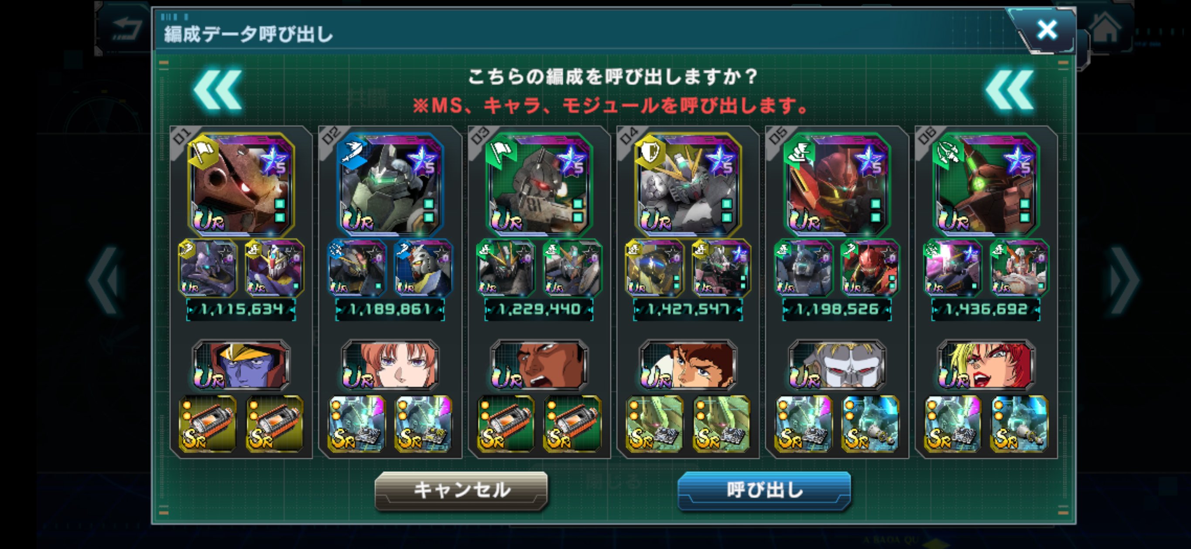
Task: Click the home icon at top right
Action: click(x=1105, y=29)
